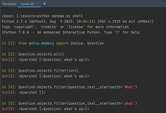
Task: Switch to the Local (2) tab
Action: (x=27, y=4)
